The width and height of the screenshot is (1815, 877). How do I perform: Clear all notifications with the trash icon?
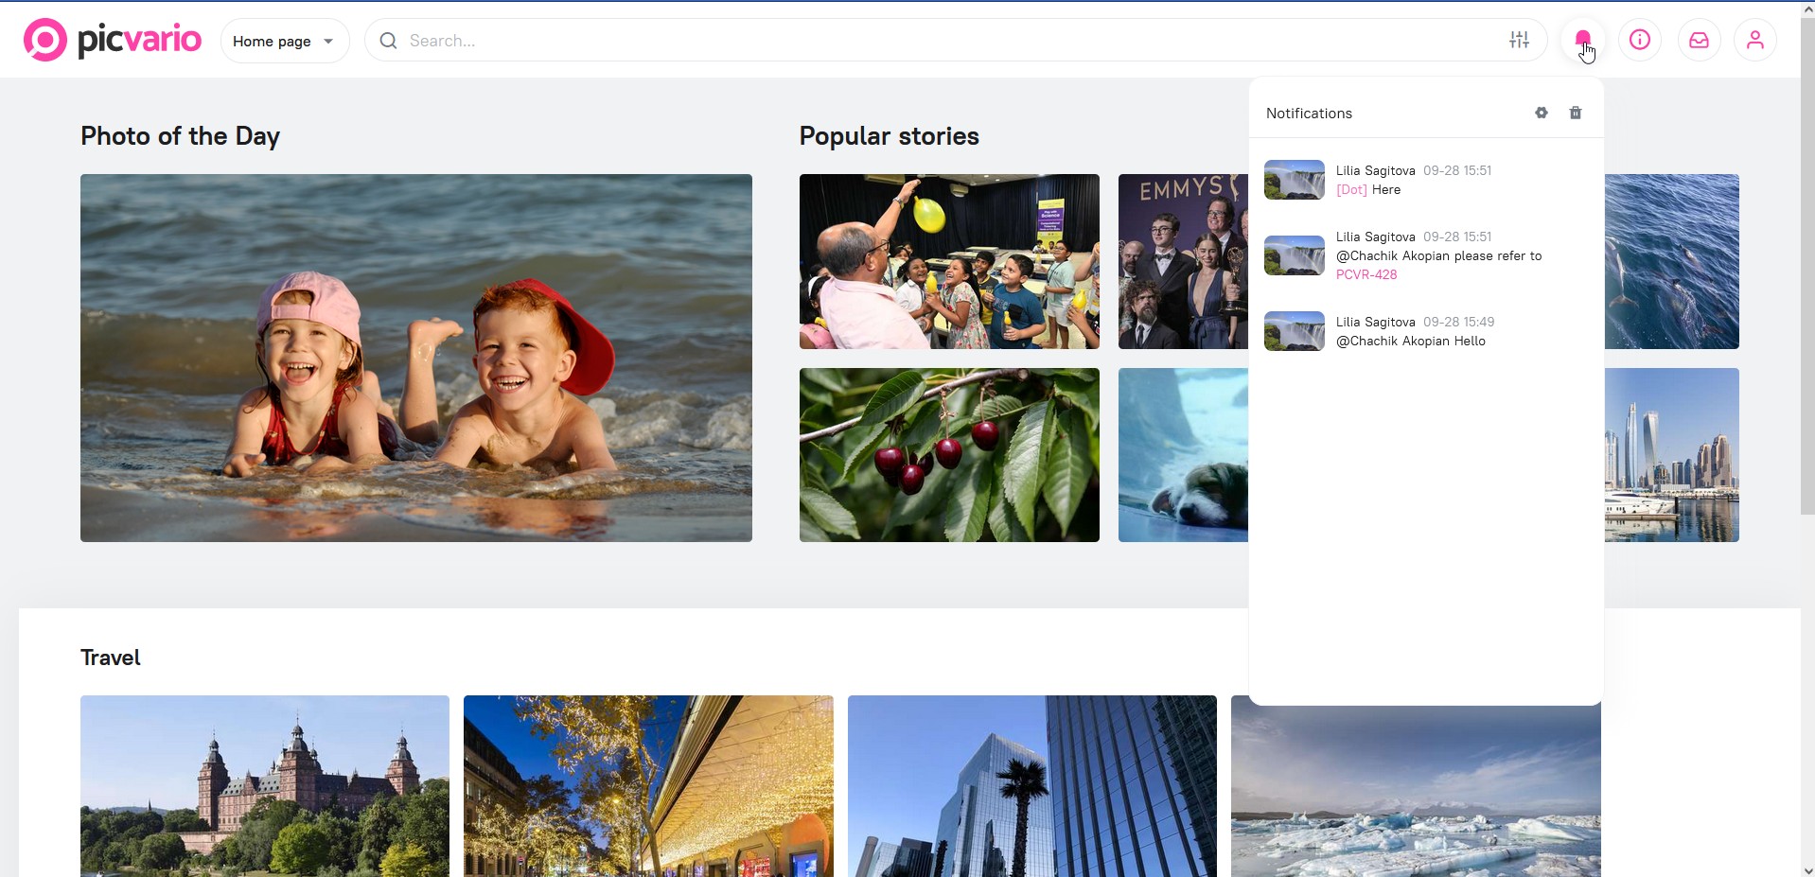[1575, 113]
